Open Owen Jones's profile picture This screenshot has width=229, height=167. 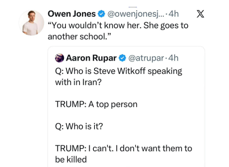[31, 23]
